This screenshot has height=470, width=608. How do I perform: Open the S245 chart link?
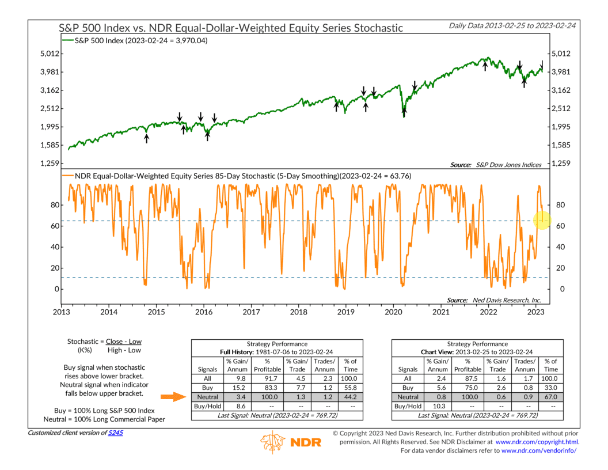coord(116,433)
